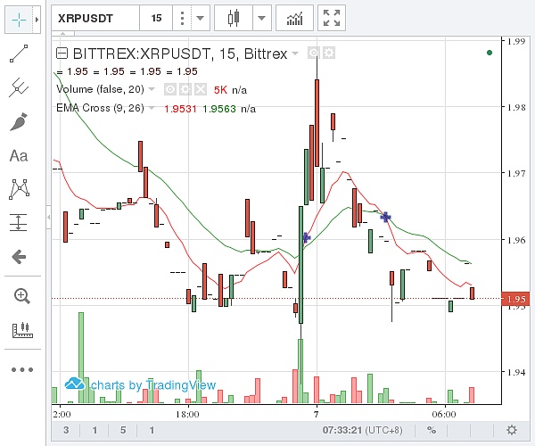The width and height of the screenshot is (535, 446).
Task: Click the back arrow icon
Action: (19, 257)
